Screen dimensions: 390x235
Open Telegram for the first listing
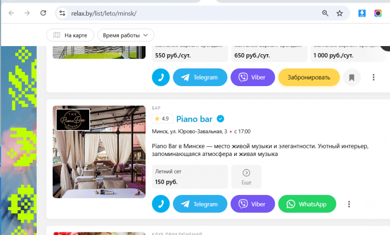(x=200, y=77)
